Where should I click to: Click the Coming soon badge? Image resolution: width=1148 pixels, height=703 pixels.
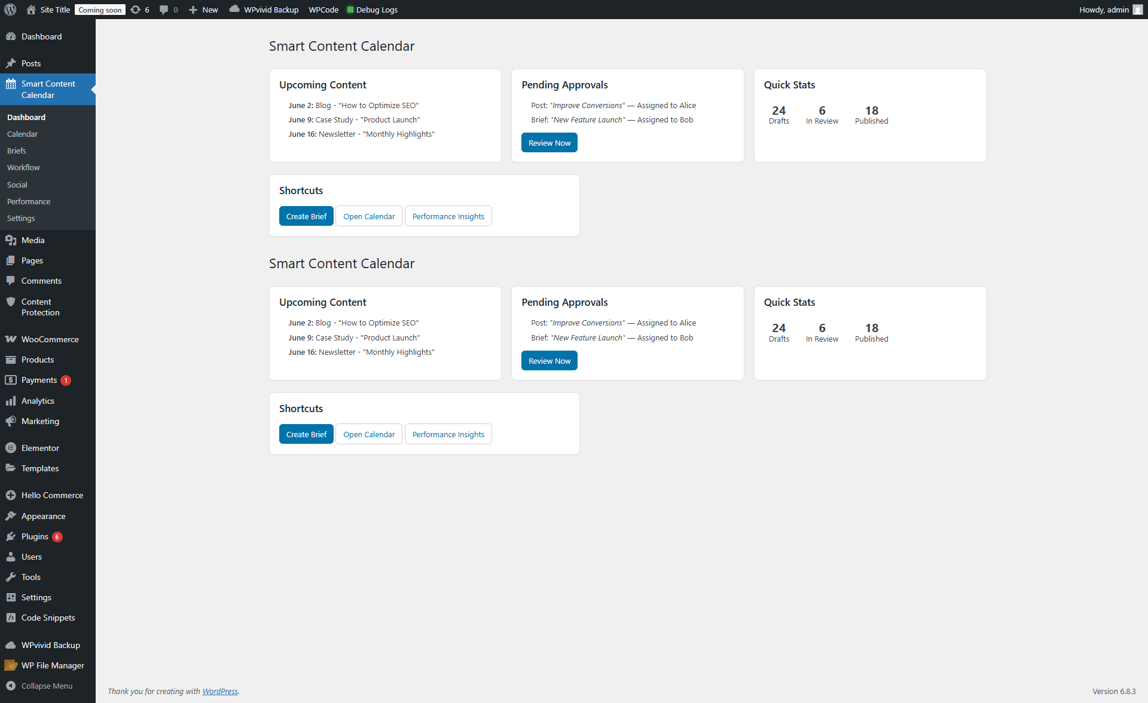pos(100,10)
